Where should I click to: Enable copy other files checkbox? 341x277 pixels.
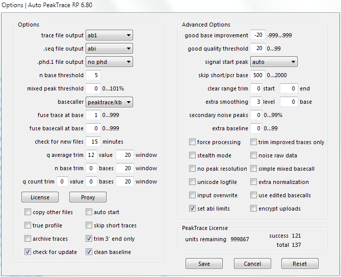point(28,212)
